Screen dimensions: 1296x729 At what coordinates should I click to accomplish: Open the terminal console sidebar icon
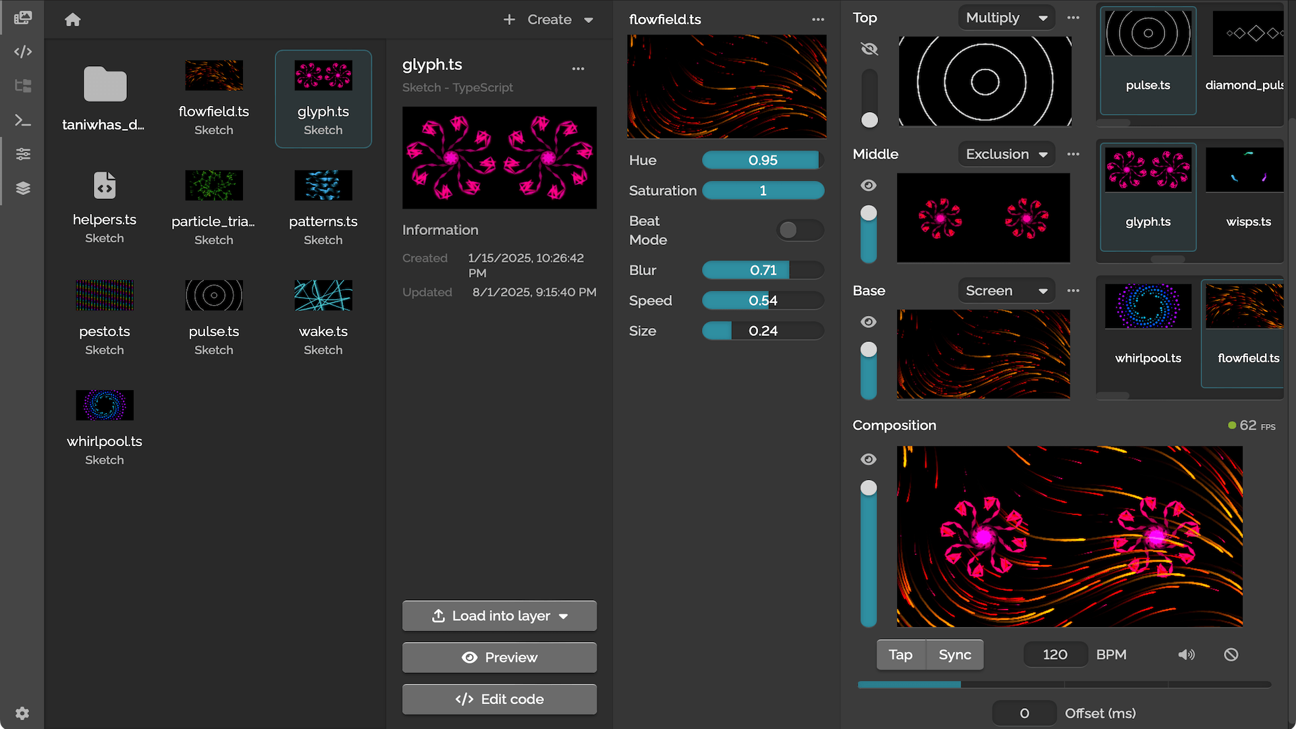[23, 121]
